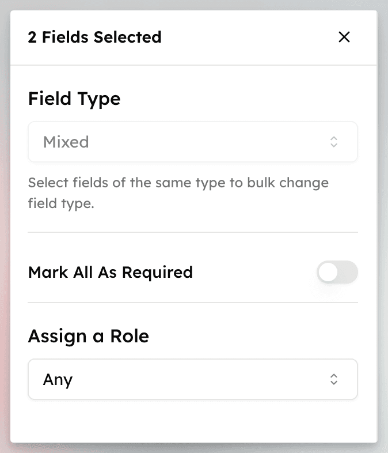
Task: Open the Assign a Role dropdown
Action: (x=192, y=379)
